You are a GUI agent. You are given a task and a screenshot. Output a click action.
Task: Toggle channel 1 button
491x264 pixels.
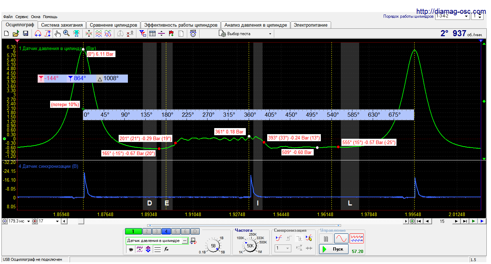point(133,231)
